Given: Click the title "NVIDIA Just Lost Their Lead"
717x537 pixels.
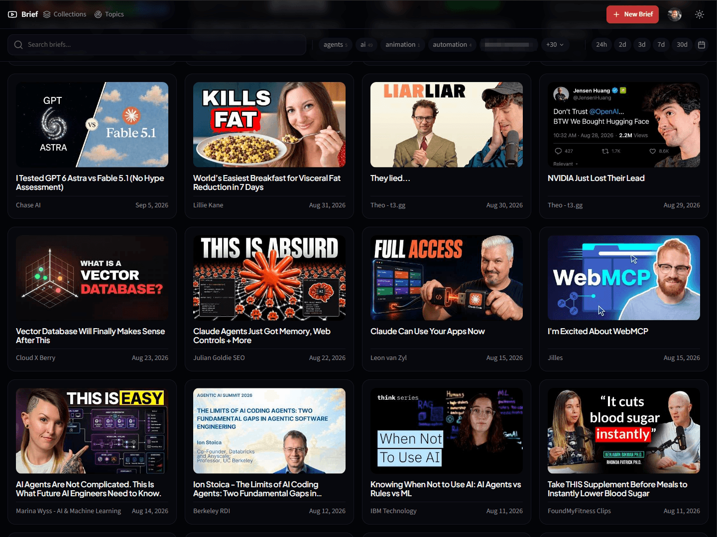Looking at the screenshot, I should (x=596, y=178).
